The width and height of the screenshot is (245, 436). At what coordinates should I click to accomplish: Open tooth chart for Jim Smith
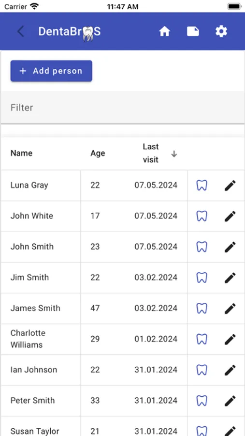(x=202, y=278)
